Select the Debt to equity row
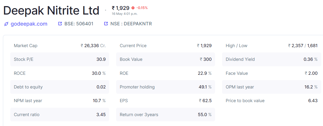Screen dimensions: 323x126 pos(60,87)
